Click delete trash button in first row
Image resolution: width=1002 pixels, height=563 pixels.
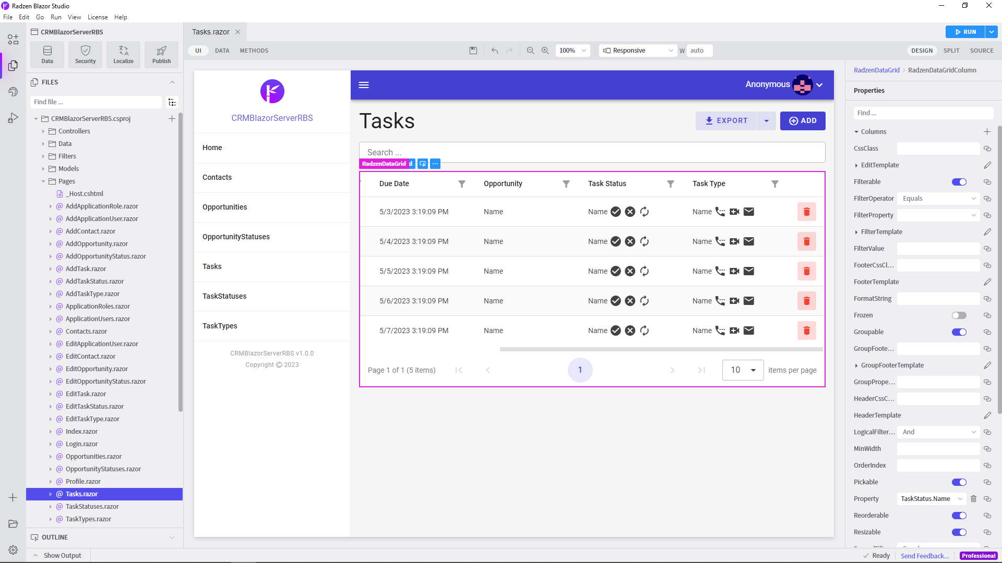coord(806,212)
